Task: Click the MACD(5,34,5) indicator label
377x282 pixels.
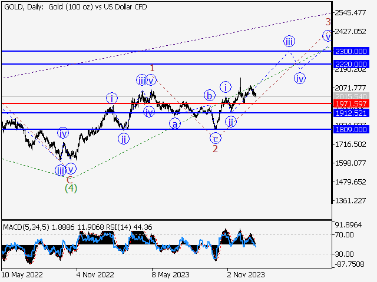Action: 24,226
